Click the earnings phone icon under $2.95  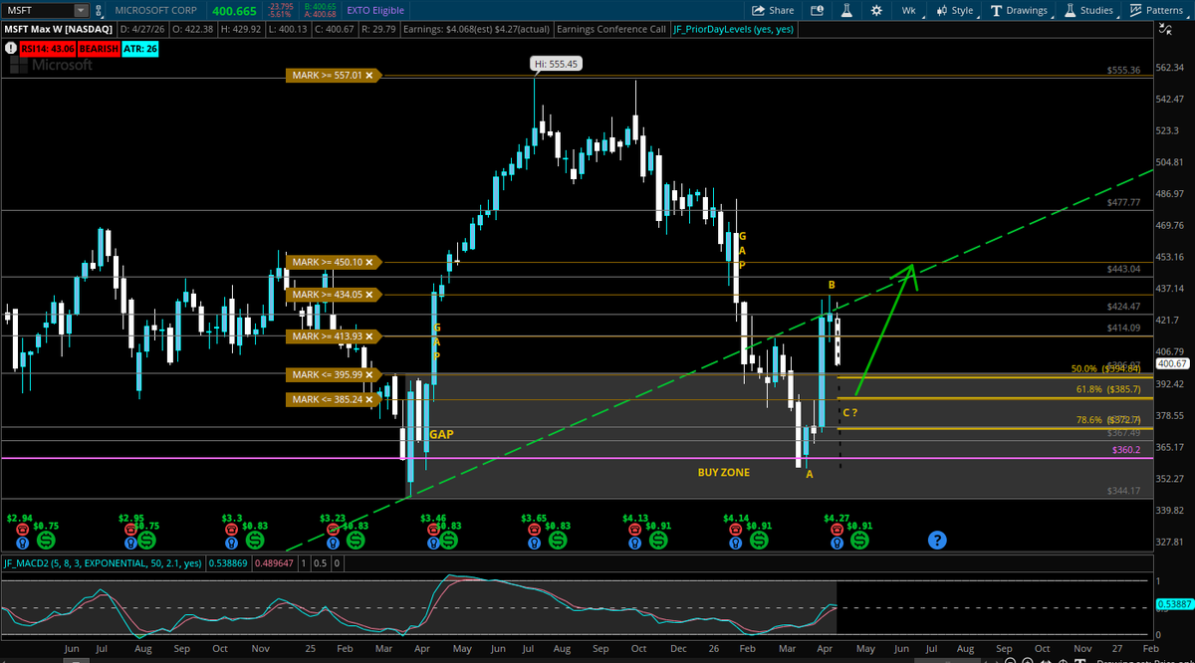click(x=129, y=531)
